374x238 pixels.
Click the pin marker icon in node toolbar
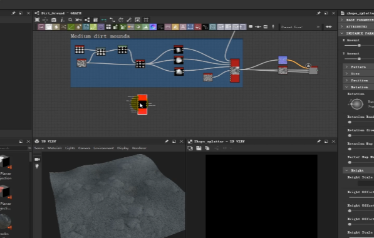pyautogui.click(x=273, y=27)
